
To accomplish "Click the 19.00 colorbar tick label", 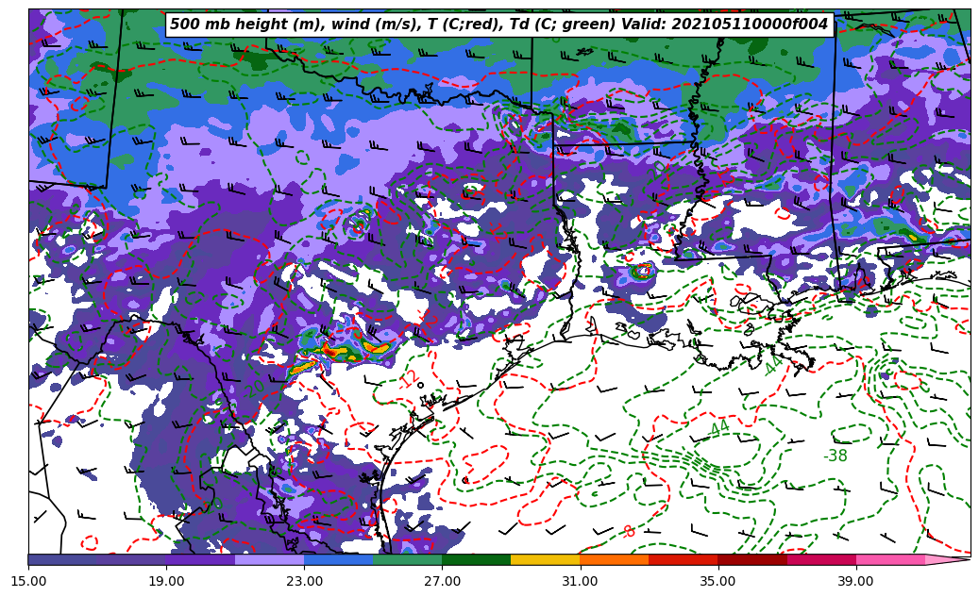I will tap(166, 581).
